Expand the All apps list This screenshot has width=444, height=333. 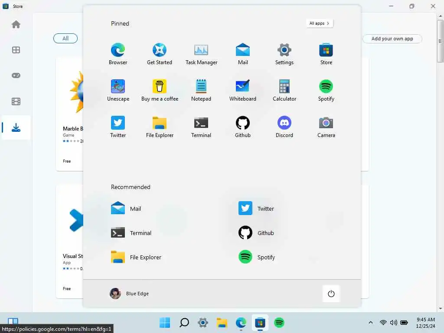[x=320, y=23]
